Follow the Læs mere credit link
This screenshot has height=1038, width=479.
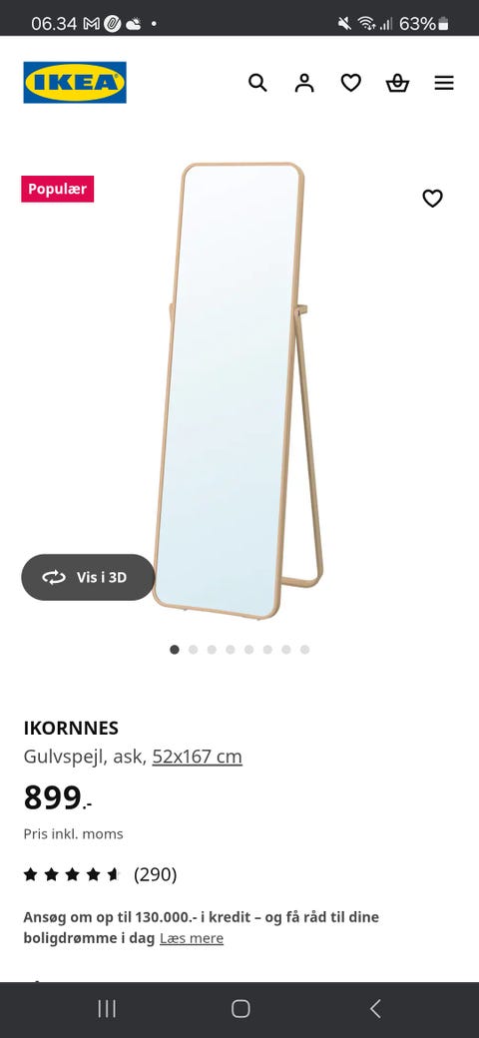click(x=192, y=938)
